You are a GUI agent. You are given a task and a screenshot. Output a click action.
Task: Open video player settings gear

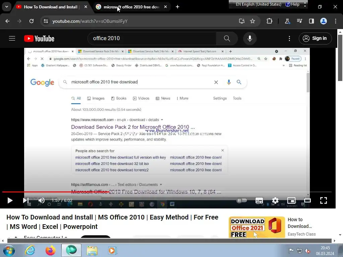[x=275, y=200]
